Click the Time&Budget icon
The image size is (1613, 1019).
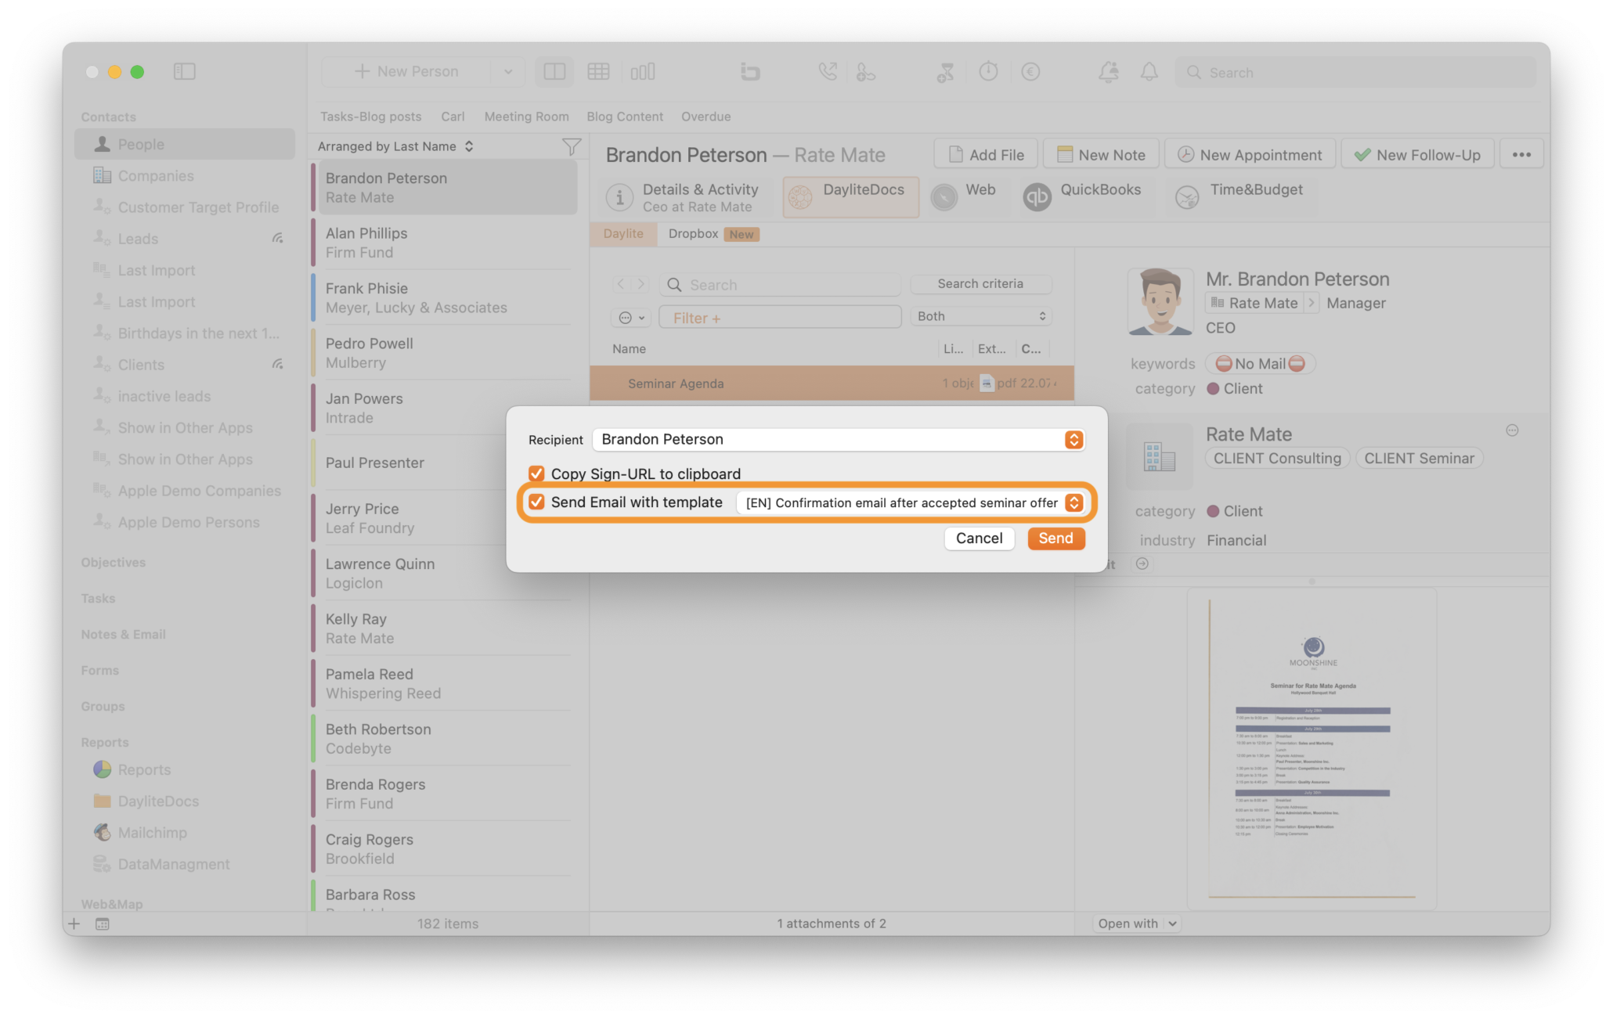pyautogui.click(x=1187, y=197)
